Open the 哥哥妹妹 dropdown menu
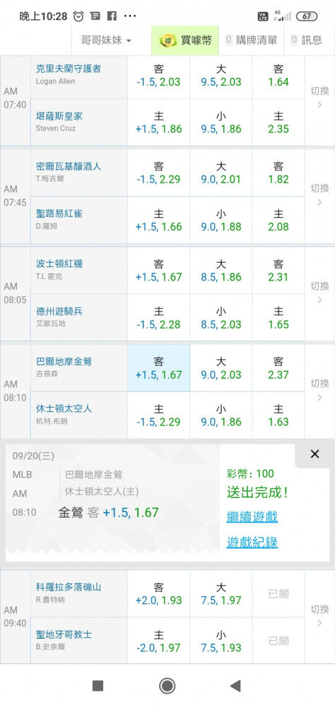335x708 pixels. click(106, 40)
